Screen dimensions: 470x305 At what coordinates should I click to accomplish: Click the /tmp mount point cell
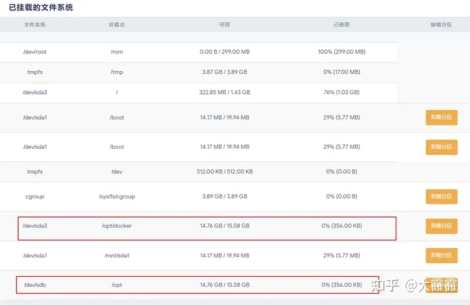(x=117, y=72)
